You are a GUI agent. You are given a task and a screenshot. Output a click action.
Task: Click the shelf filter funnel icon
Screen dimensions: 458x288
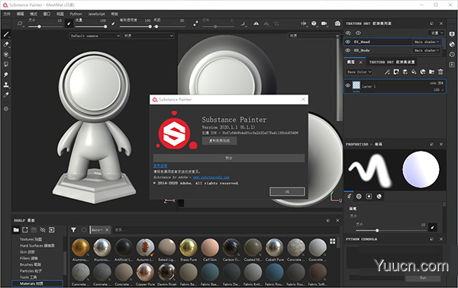(73, 230)
